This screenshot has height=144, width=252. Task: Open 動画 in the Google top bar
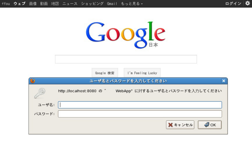[44, 3]
